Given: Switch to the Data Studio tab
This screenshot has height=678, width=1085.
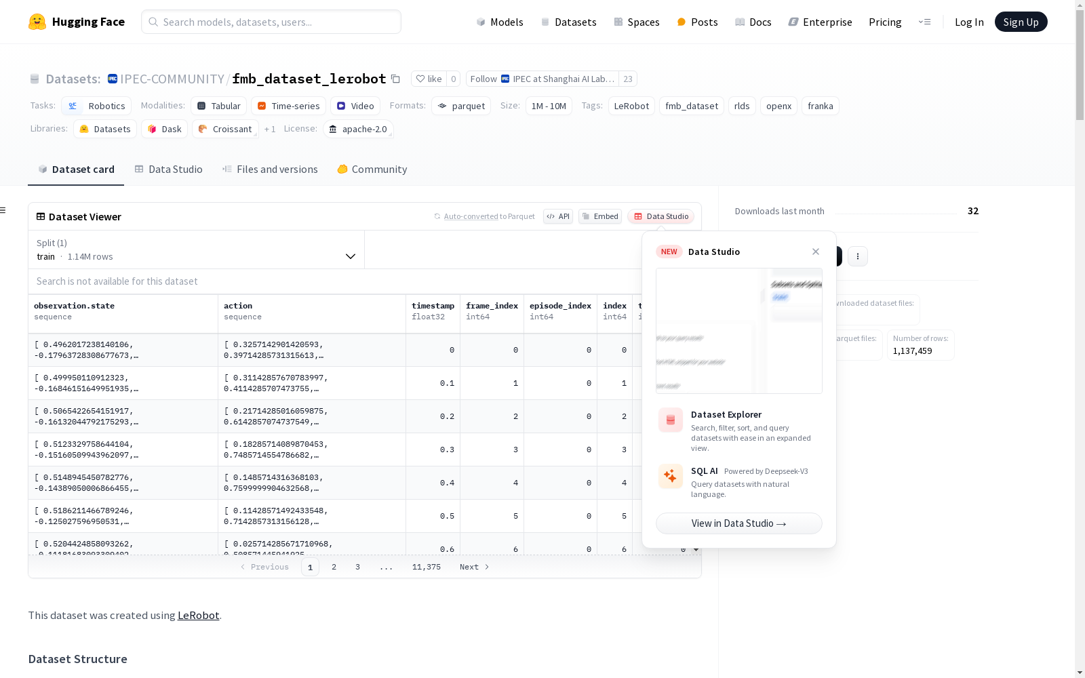Looking at the screenshot, I should (169, 169).
